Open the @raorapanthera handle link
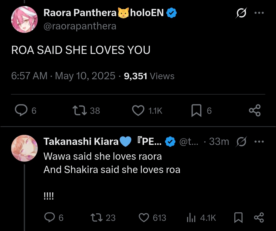This screenshot has width=276, height=231. coord(80,26)
